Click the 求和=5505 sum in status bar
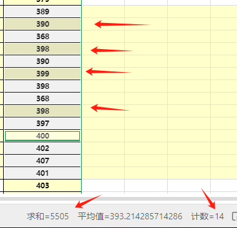This screenshot has width=237, height=228. [47, 216]
